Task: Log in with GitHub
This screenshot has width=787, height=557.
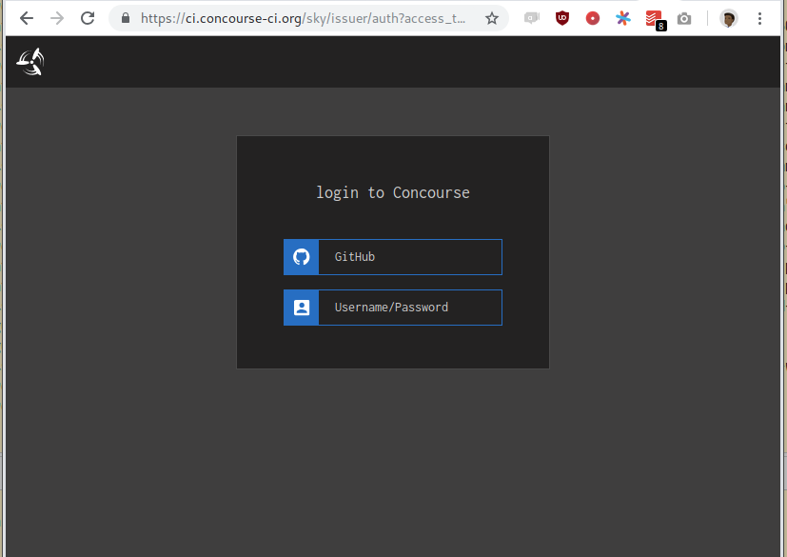Action: point(409,256)
